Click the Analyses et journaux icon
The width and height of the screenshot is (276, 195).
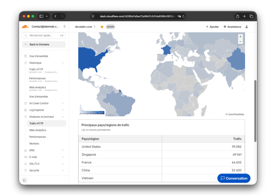tap(25, 117)
